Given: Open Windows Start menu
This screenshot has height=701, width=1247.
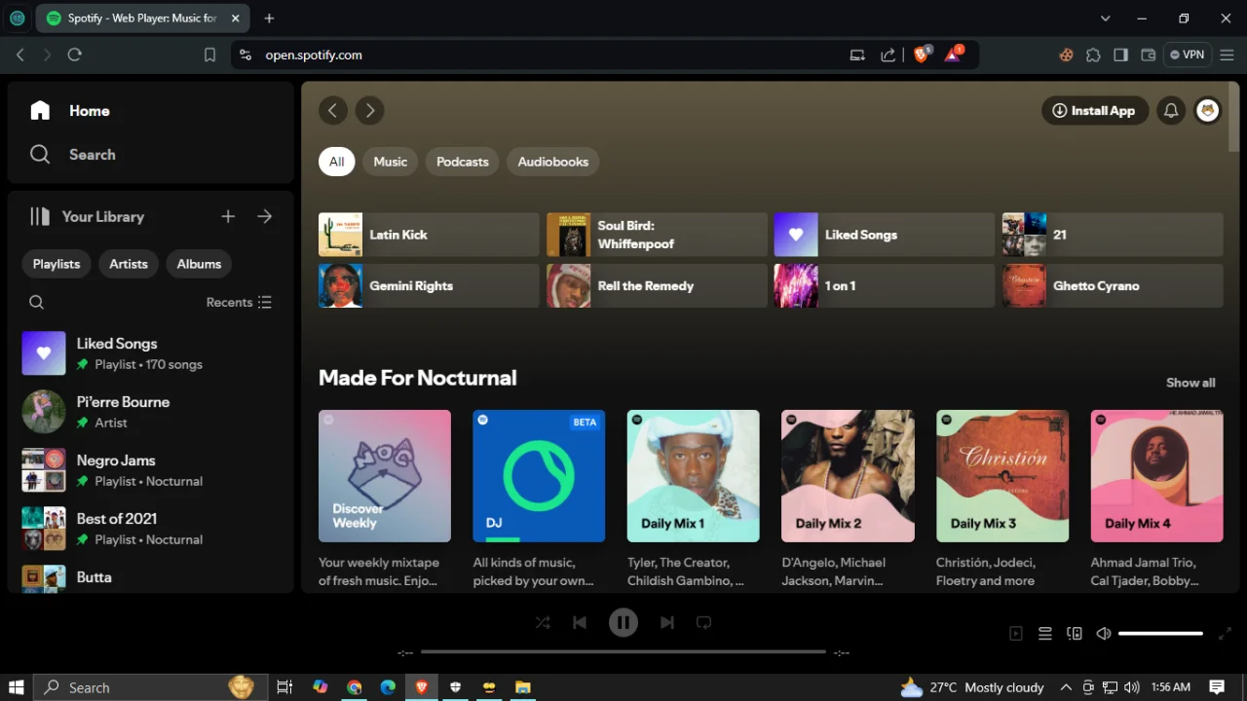Looking at the screenshot, I should 17,687.
